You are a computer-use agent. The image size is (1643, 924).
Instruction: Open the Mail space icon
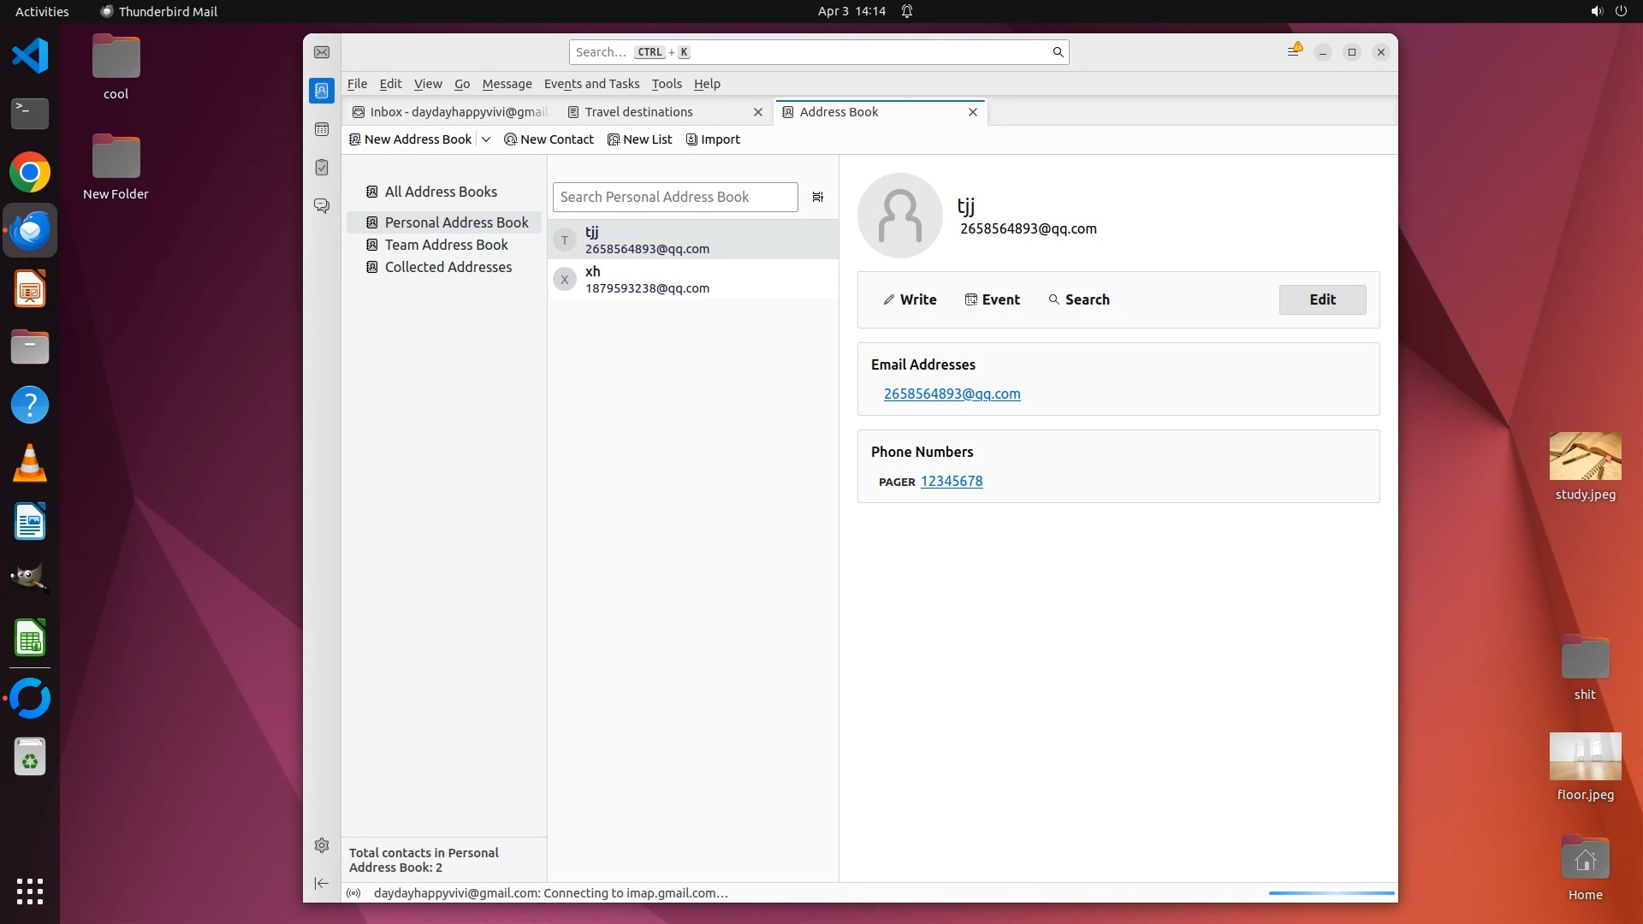(x=322, y=52)
